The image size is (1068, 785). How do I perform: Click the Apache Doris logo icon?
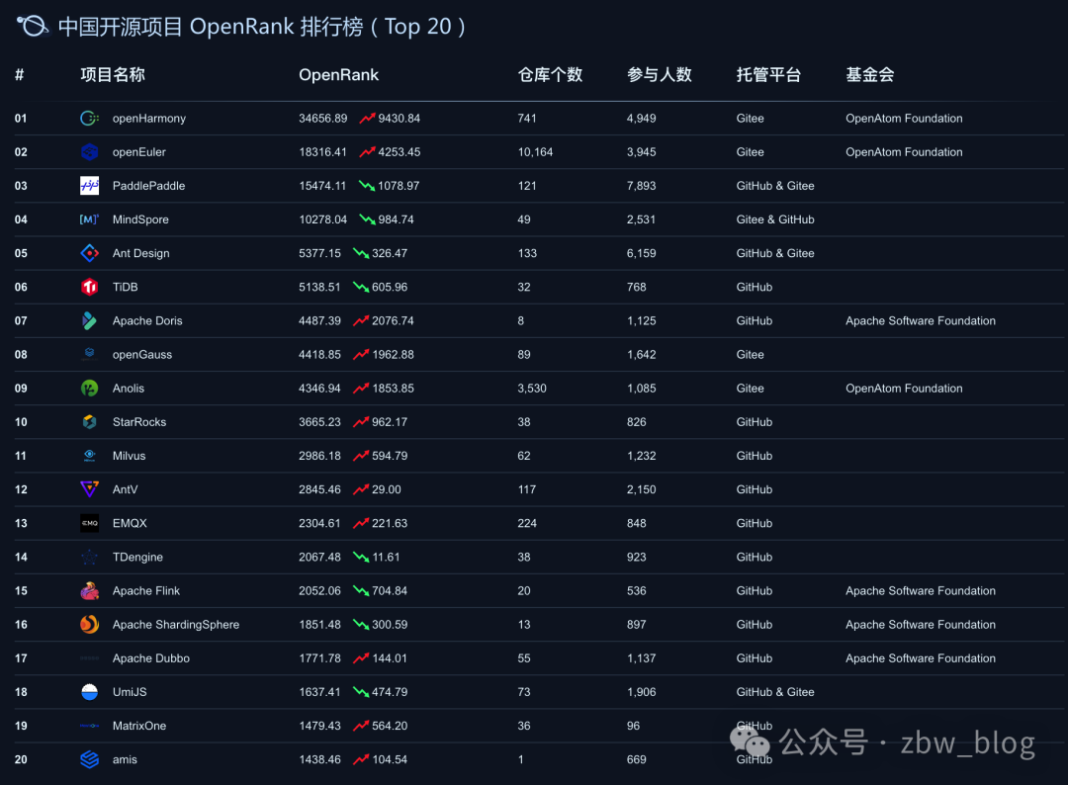tap(89, 320)
